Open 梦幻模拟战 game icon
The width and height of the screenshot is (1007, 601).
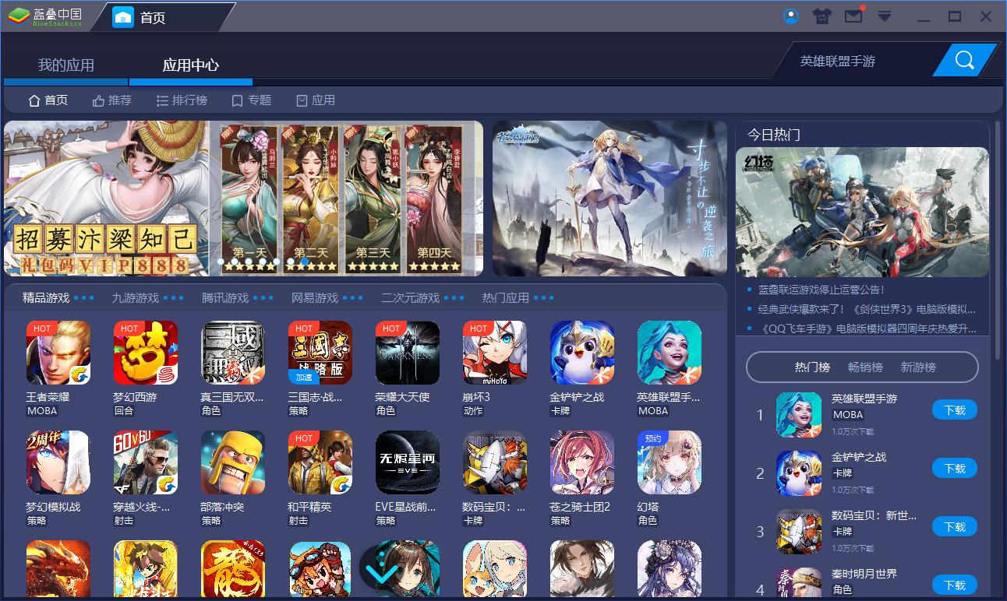click(x=58, y=462)
